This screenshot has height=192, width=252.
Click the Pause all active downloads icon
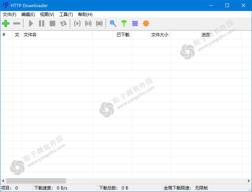pyautogui.click(x=88, y=23)
